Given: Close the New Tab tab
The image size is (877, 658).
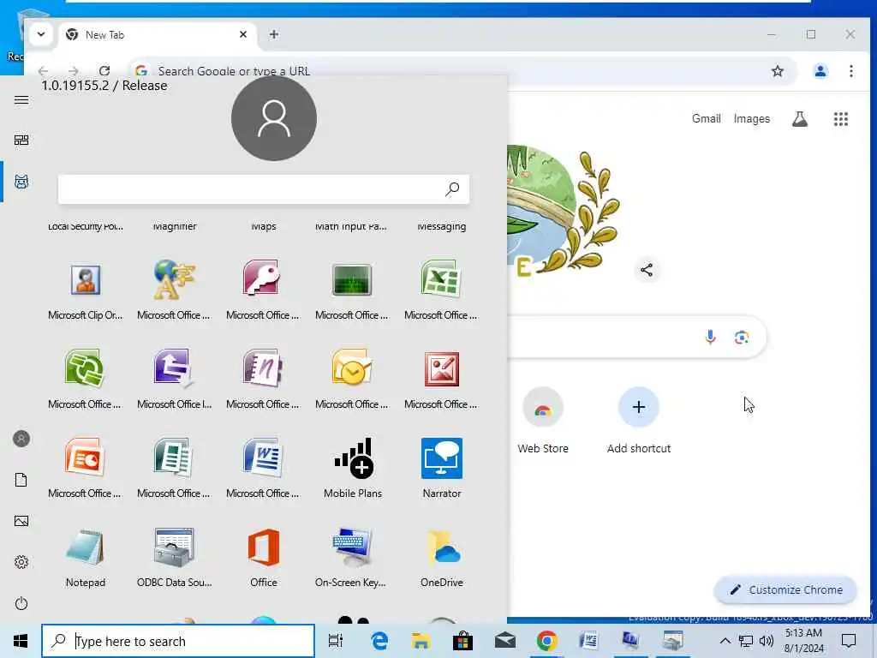Looking at the screenshot, I should coord(242,34).
